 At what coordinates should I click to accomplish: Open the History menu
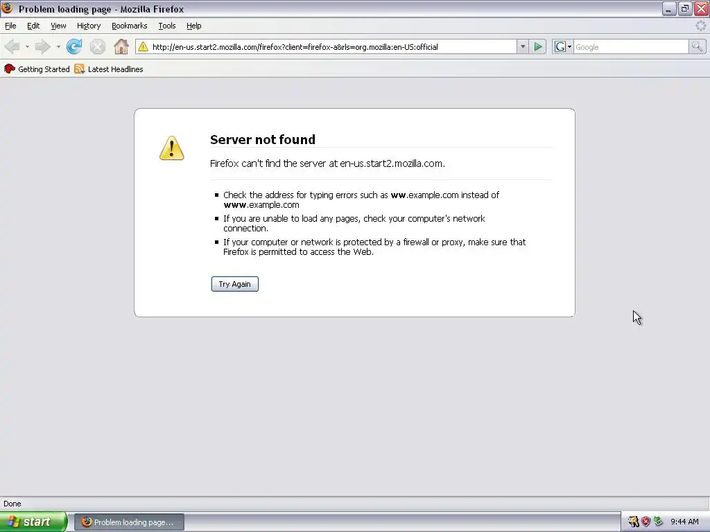pos(89,26)
